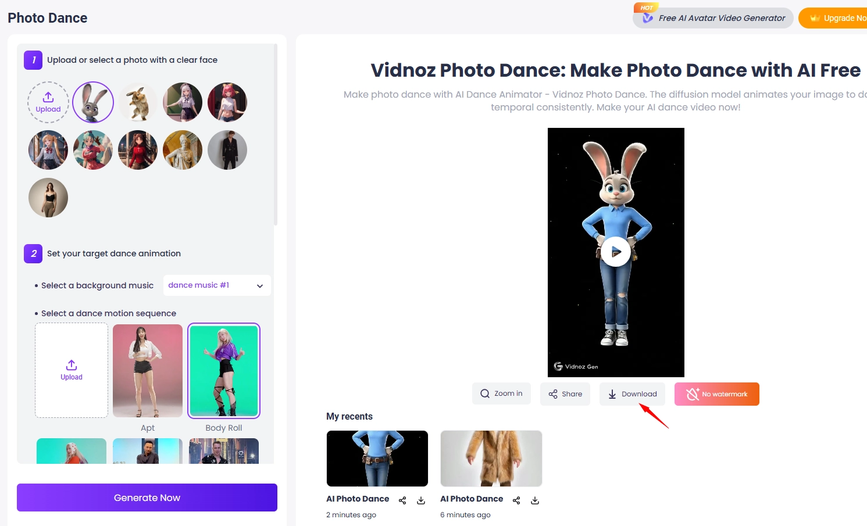Select the golden statue sample photo

(182, 149)
